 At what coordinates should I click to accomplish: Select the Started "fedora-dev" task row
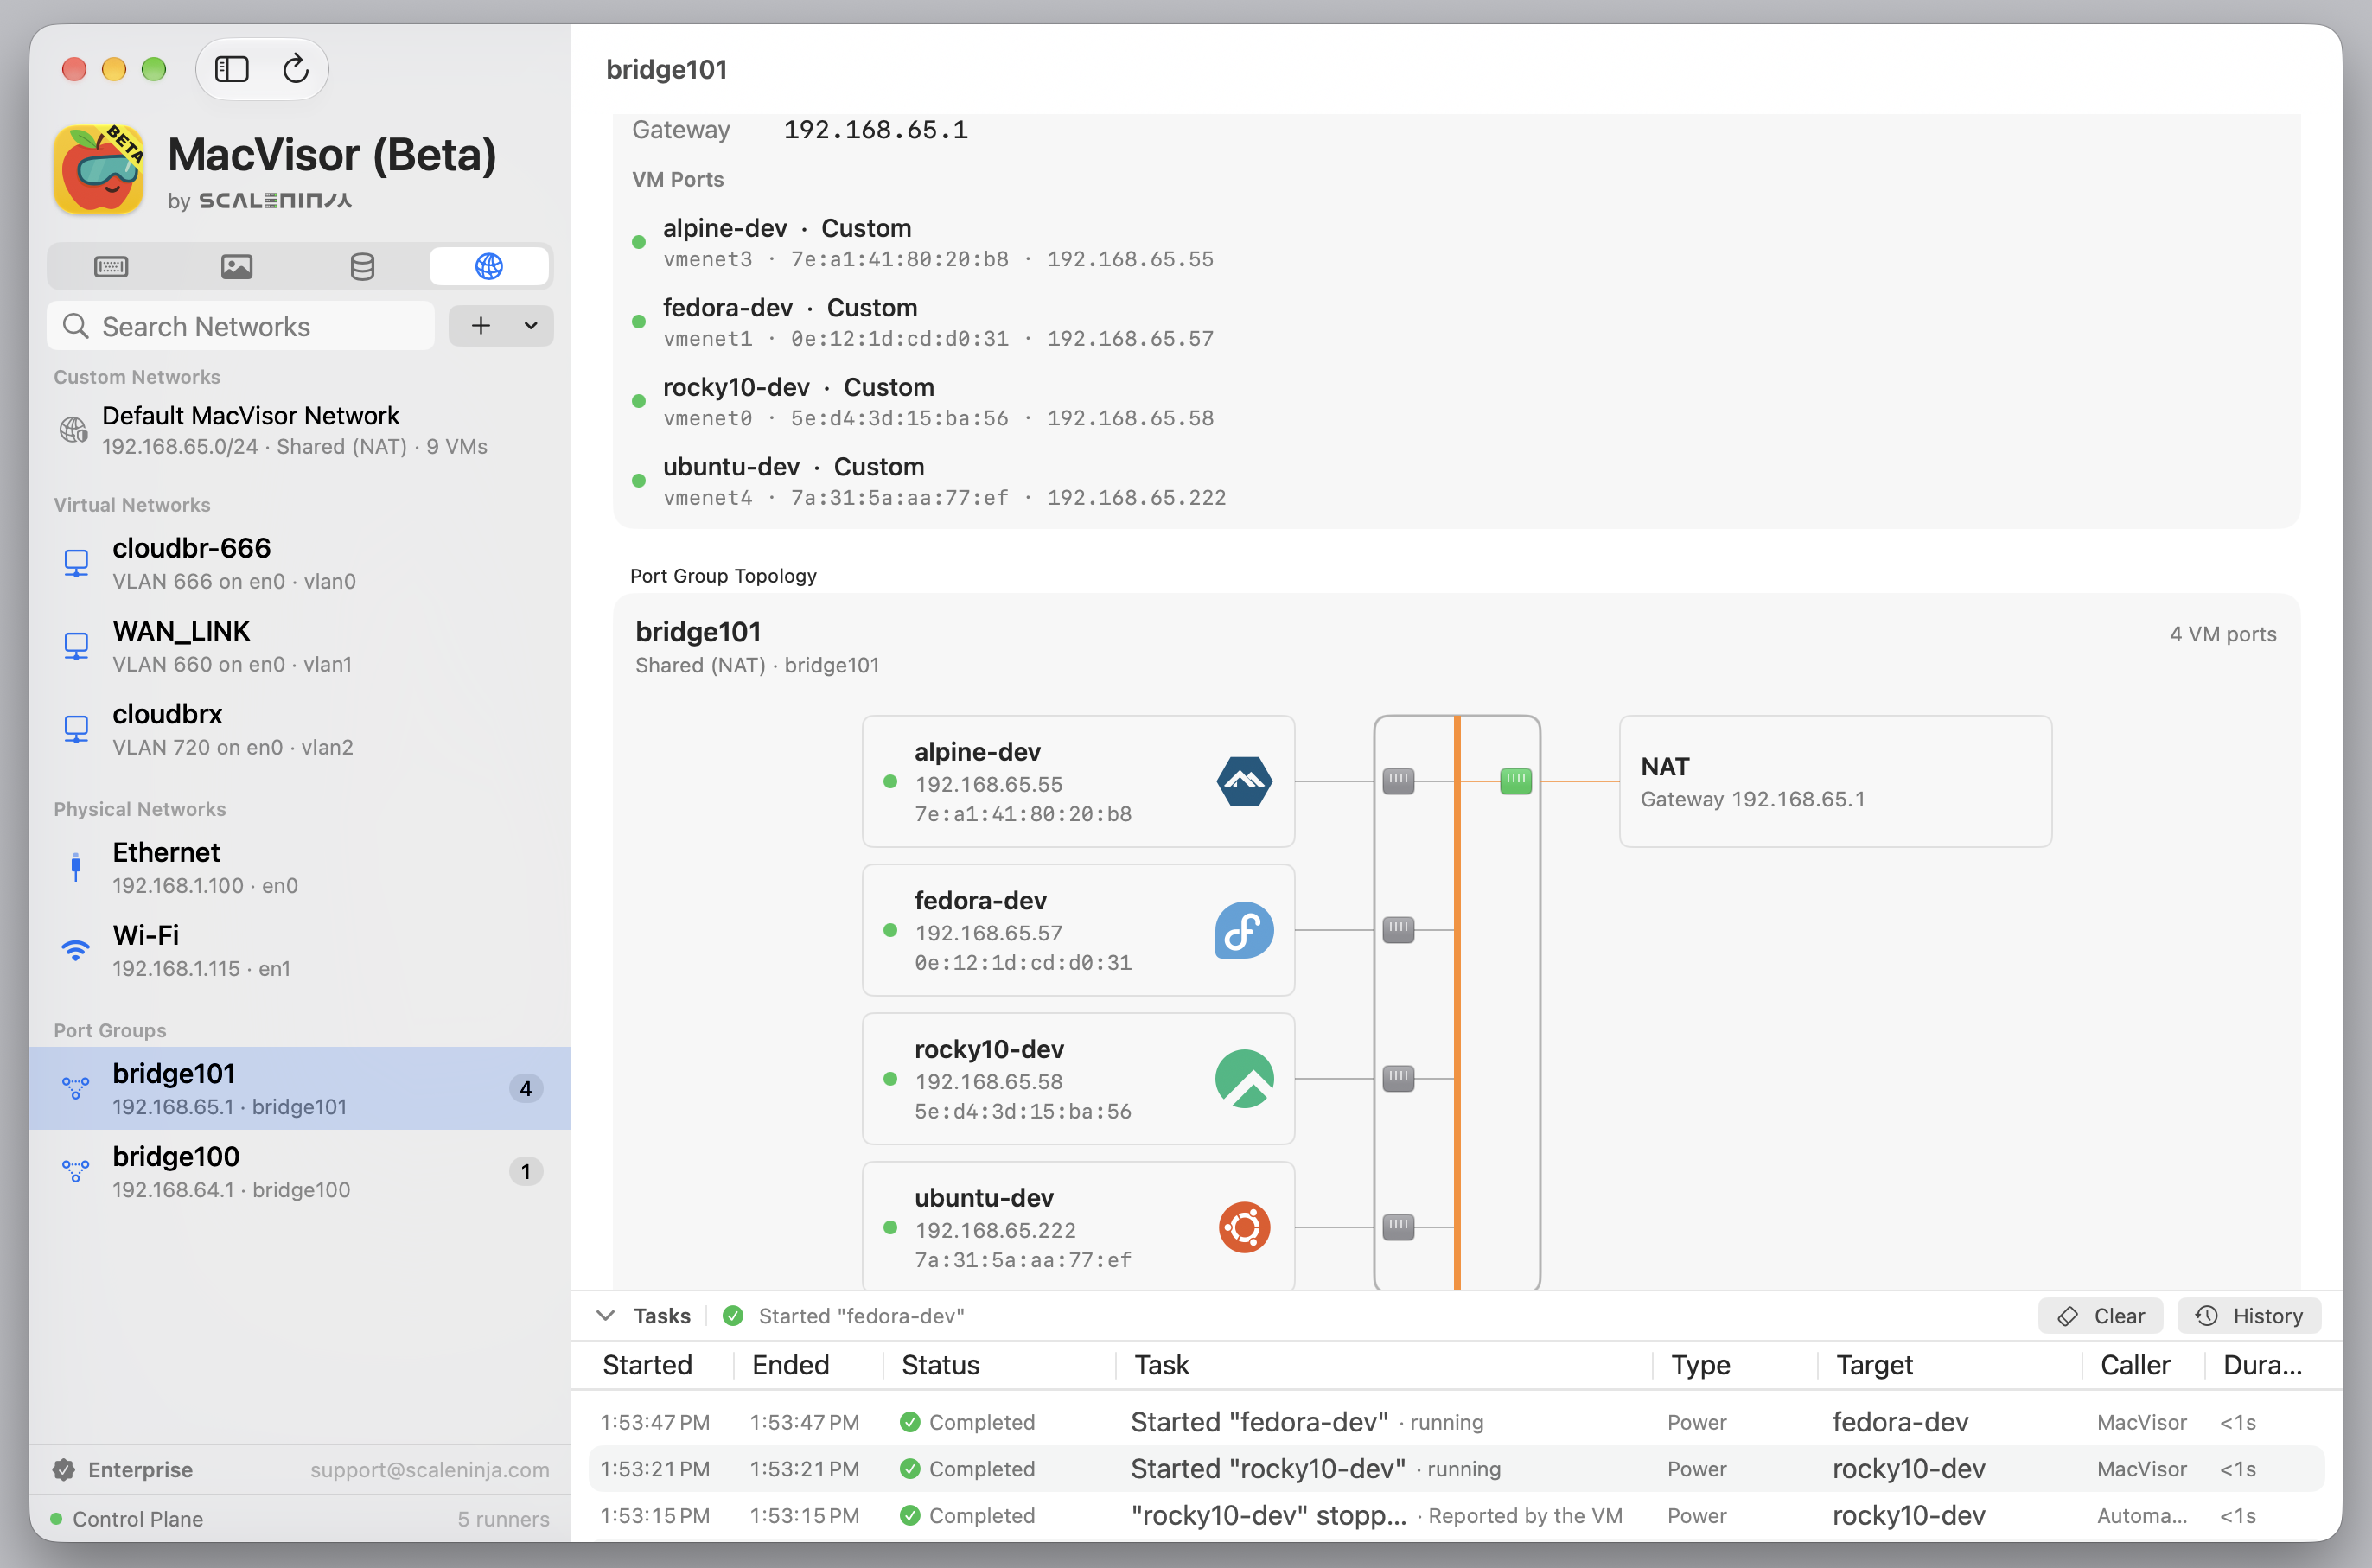click(x=1456, y=1422)
